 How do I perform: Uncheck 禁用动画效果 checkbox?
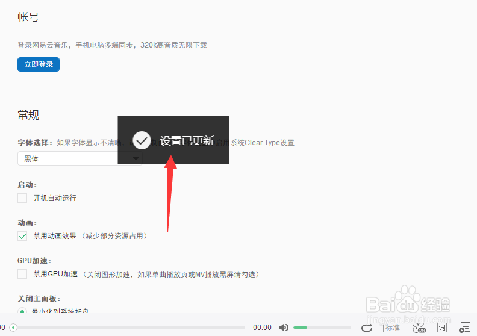coord(22,236)
